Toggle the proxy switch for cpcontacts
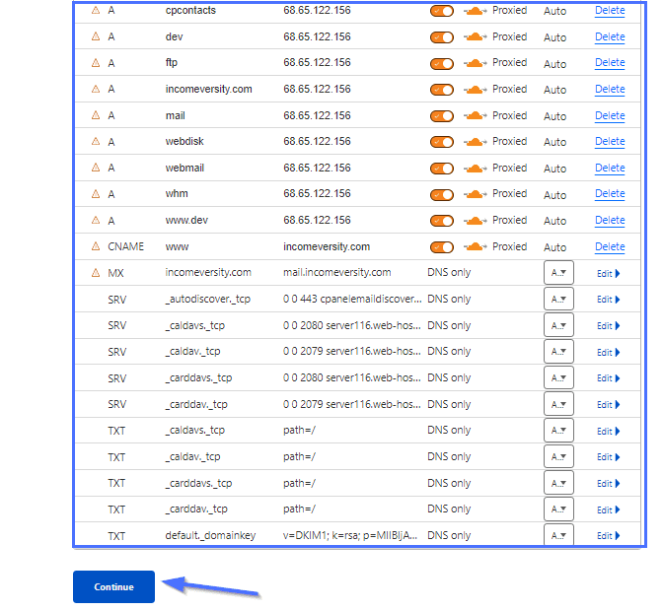Image resolution: width=663 pixels, height=611 pixels. coord(442,11)
